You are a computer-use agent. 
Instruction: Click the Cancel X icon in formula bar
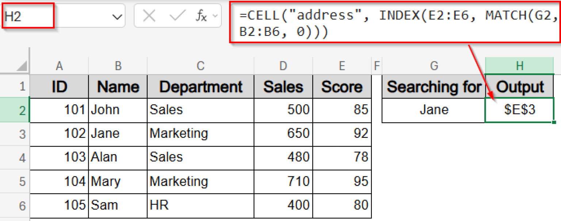click(149, 16)
